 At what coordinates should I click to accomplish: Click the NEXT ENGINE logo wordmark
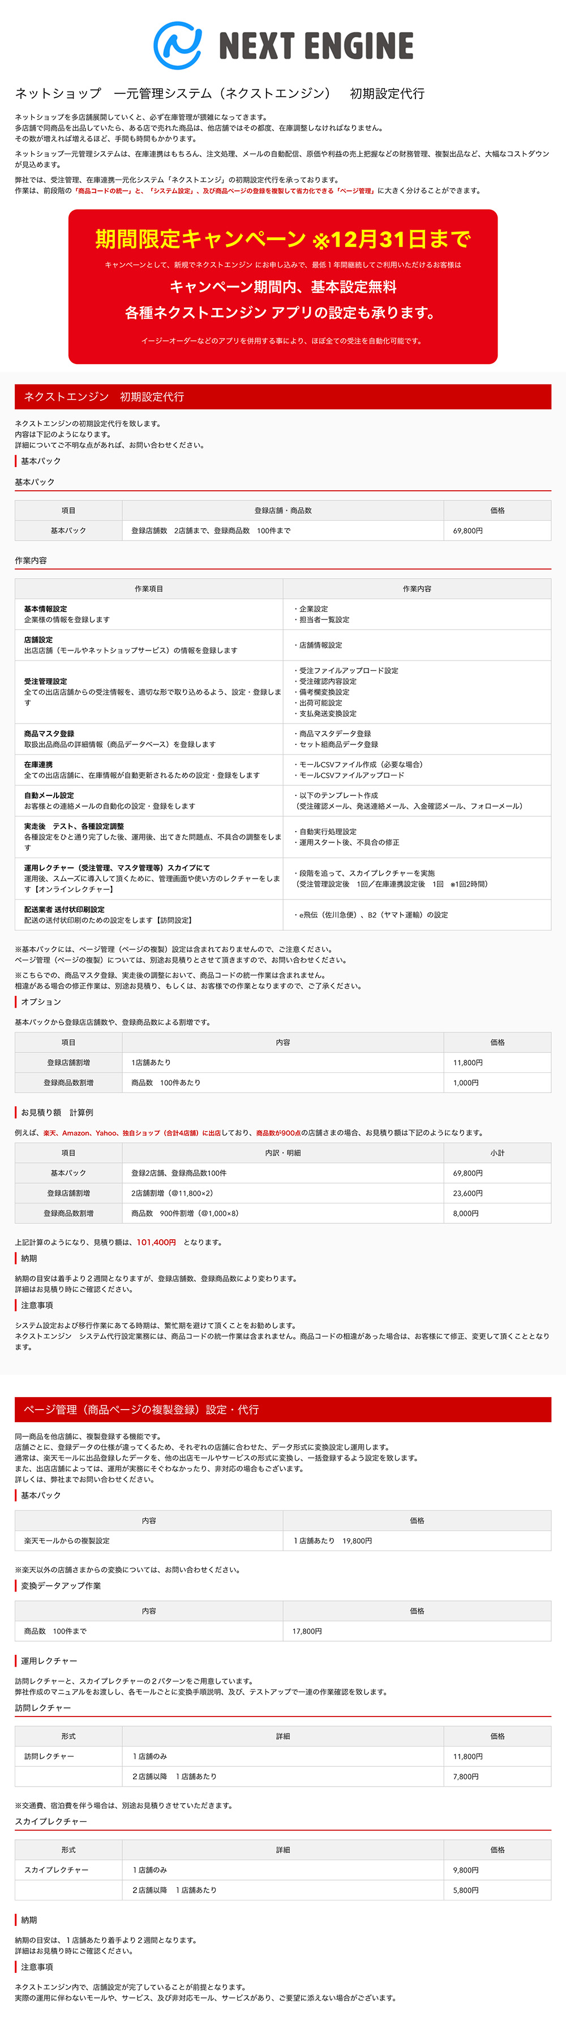point(316,46)
